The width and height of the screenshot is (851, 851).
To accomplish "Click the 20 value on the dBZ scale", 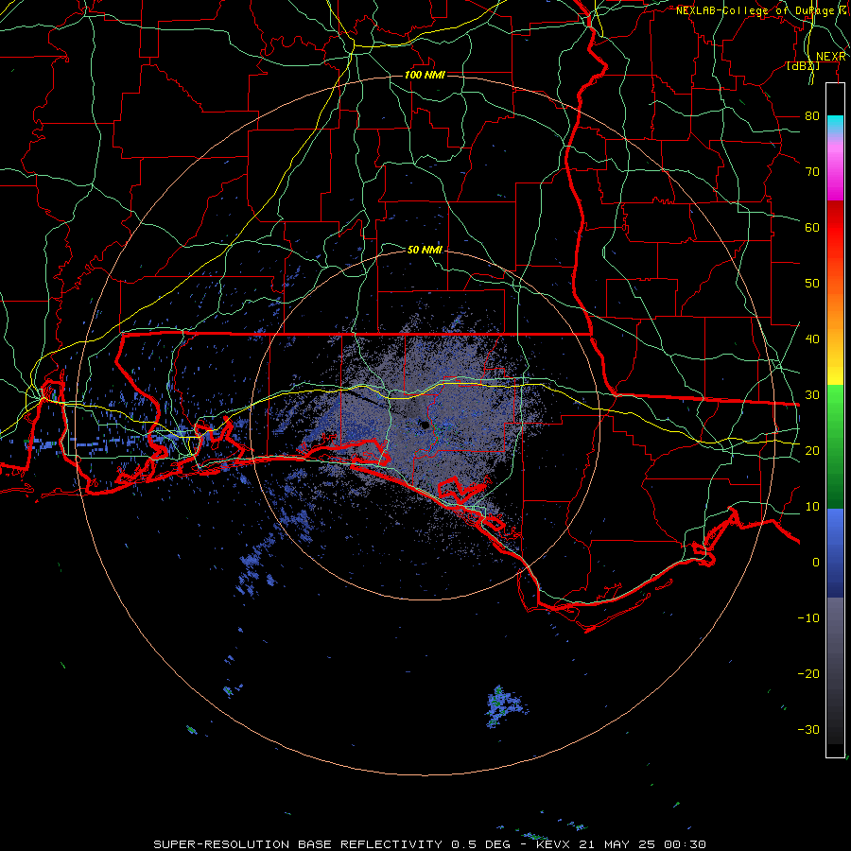I will pyautogui.click(x=812, y=450).
